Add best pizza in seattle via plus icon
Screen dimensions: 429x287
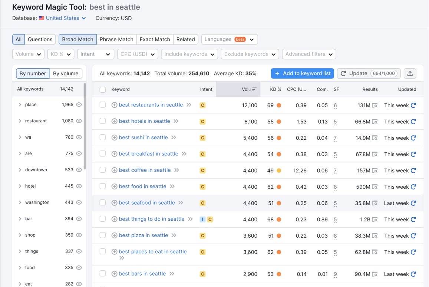tap(114, 235)
